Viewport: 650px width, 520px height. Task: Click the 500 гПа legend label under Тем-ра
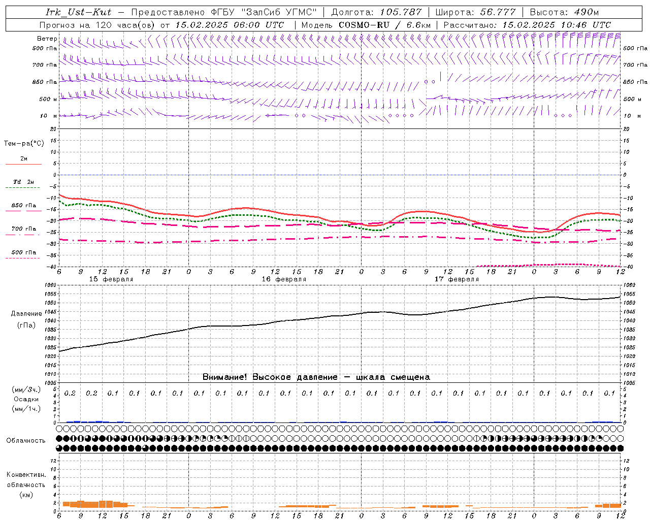tap(24, 252)
